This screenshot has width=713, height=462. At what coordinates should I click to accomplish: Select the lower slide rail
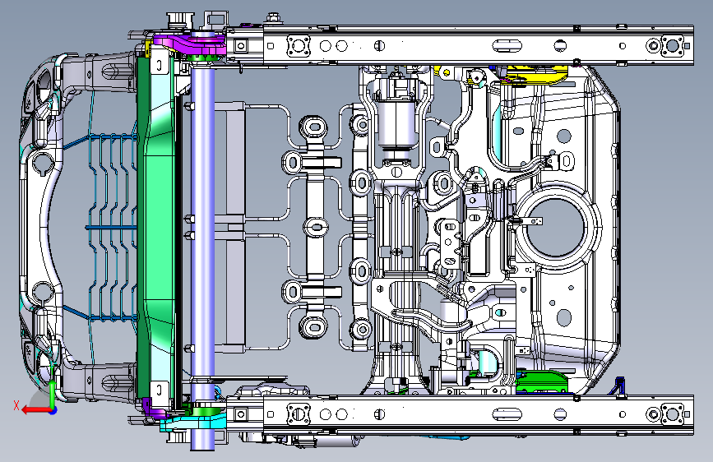pos(459,414)
